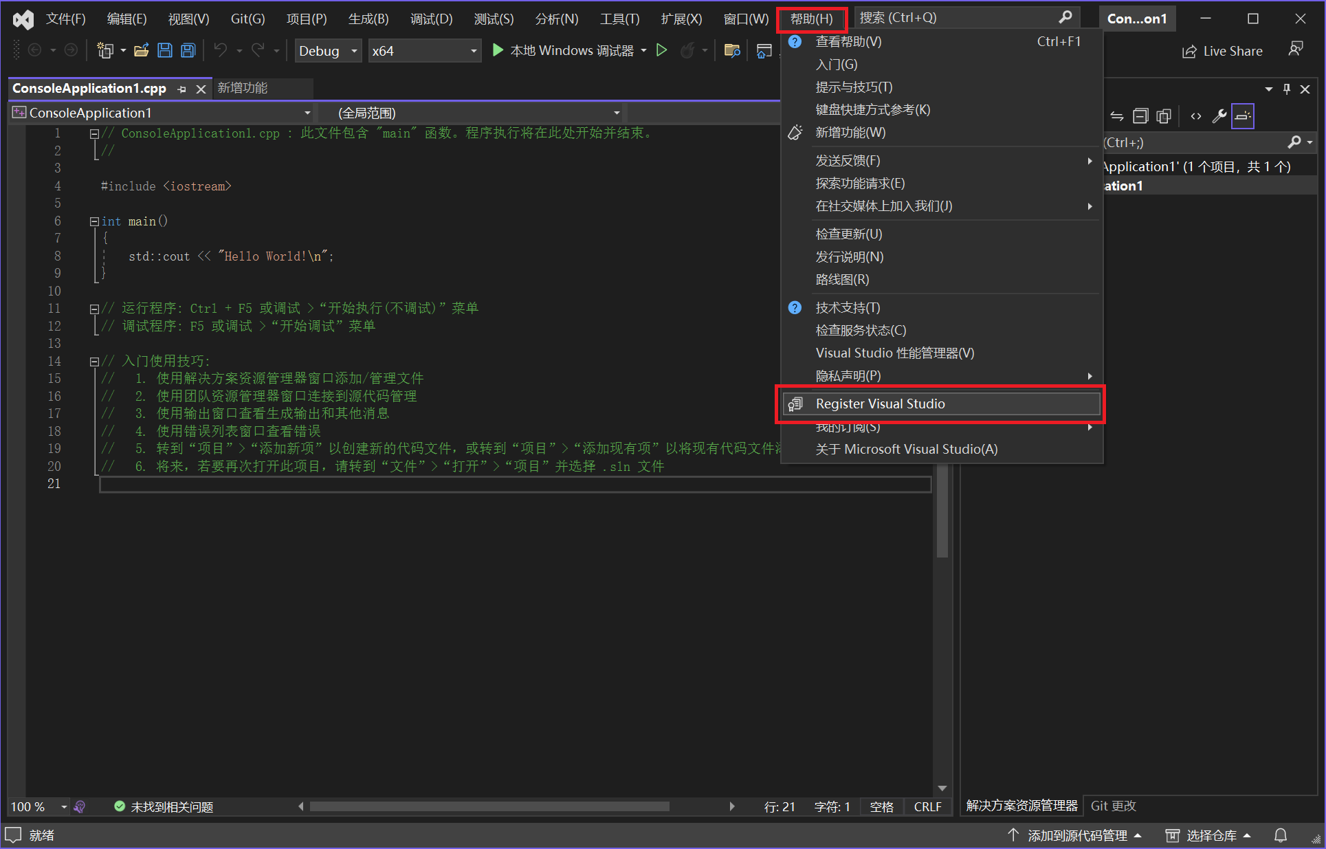Switch to Git 更改 tab
This screenshot has width=1326, height=849.
(1113, 806)
